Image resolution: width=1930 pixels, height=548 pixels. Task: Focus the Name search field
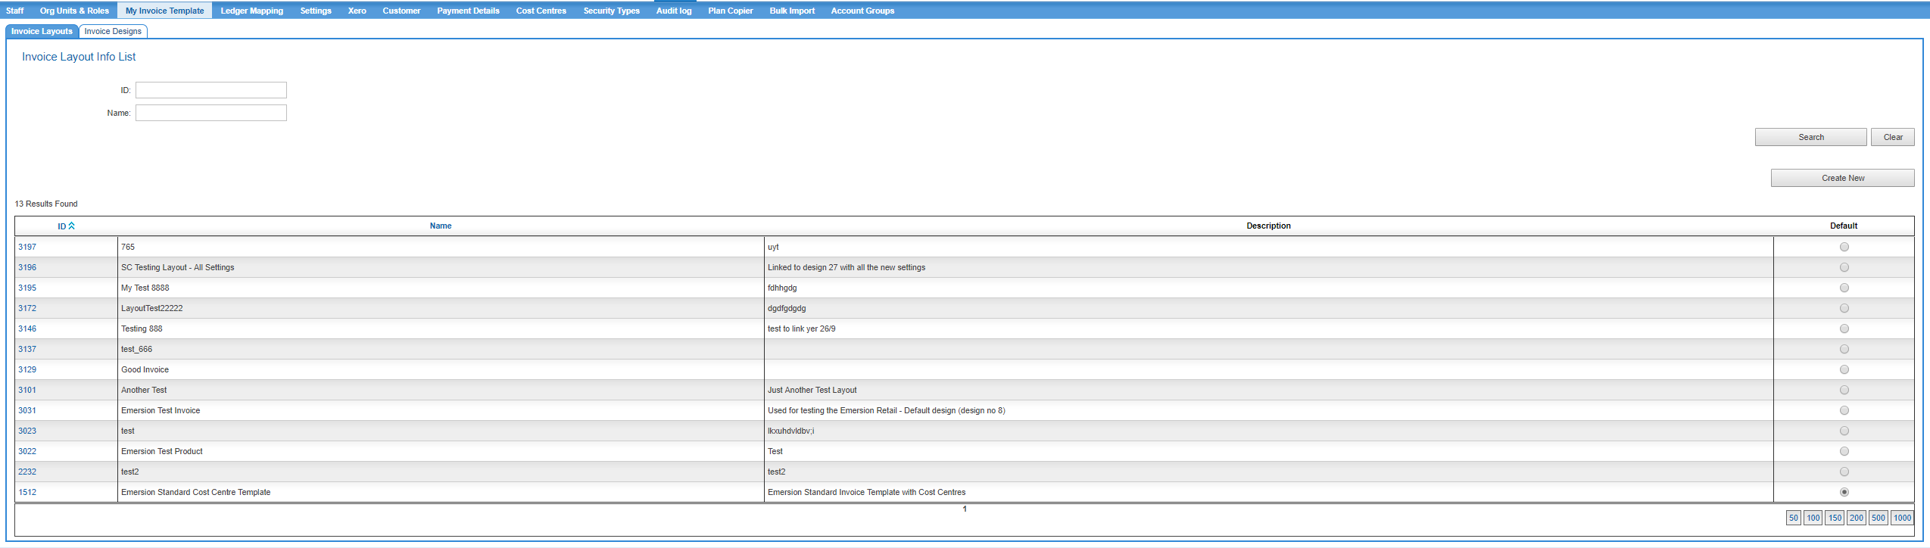click(210, 113)
